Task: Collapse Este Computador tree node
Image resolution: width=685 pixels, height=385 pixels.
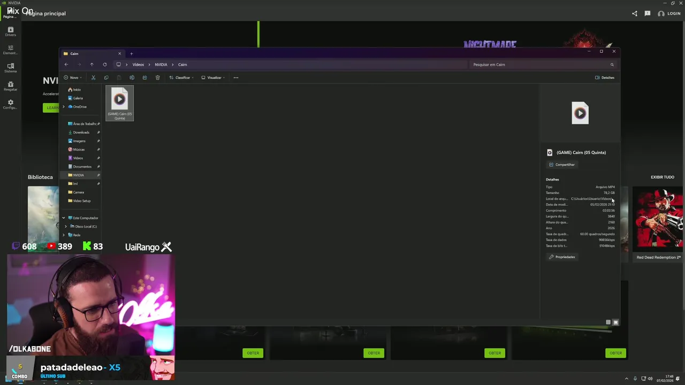Action: coord(64,218)
